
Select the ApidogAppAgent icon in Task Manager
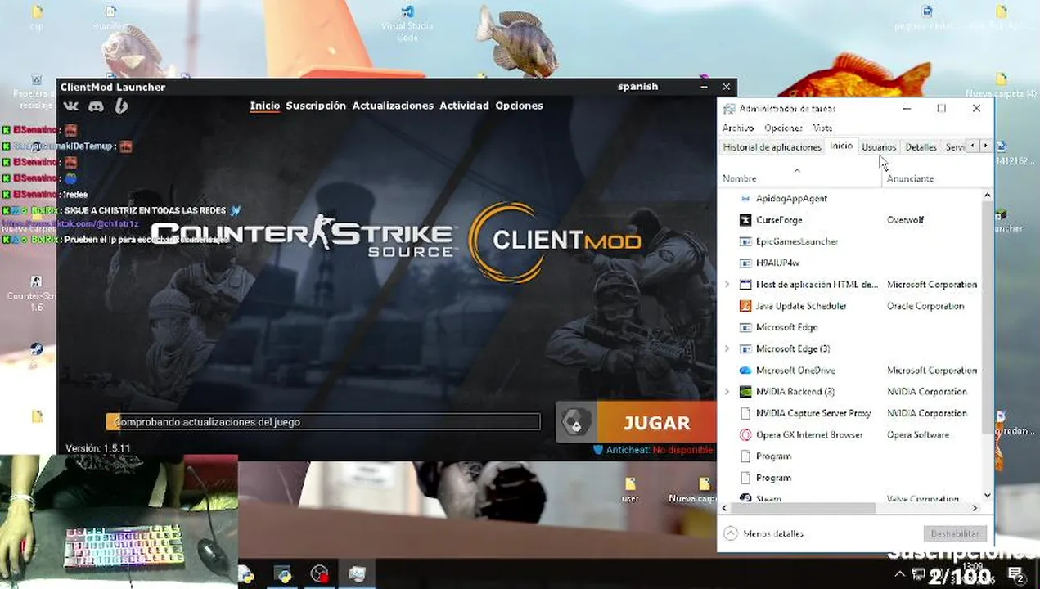tap(745, 199)
